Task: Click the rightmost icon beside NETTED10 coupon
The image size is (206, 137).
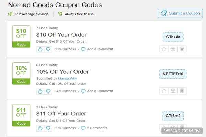Action: 182,91
